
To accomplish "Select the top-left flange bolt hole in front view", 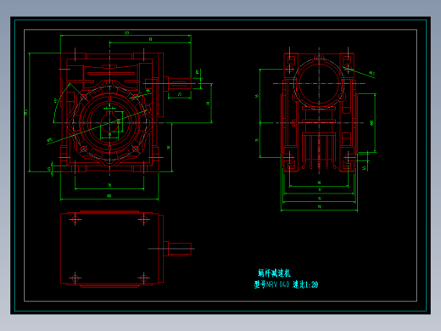I will 84,97.
